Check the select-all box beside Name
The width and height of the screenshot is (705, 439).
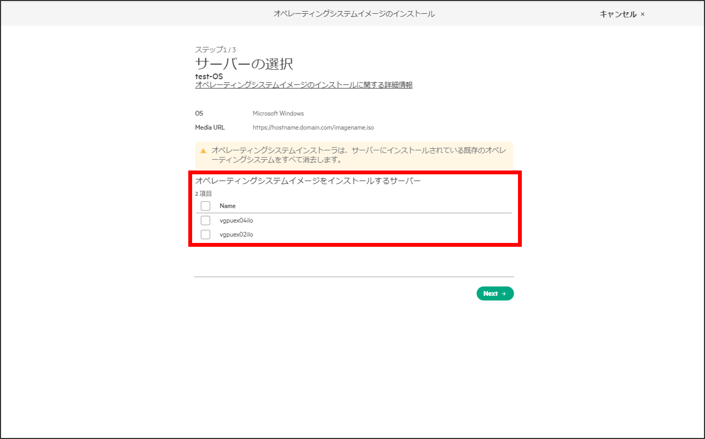tap(205, 206)
